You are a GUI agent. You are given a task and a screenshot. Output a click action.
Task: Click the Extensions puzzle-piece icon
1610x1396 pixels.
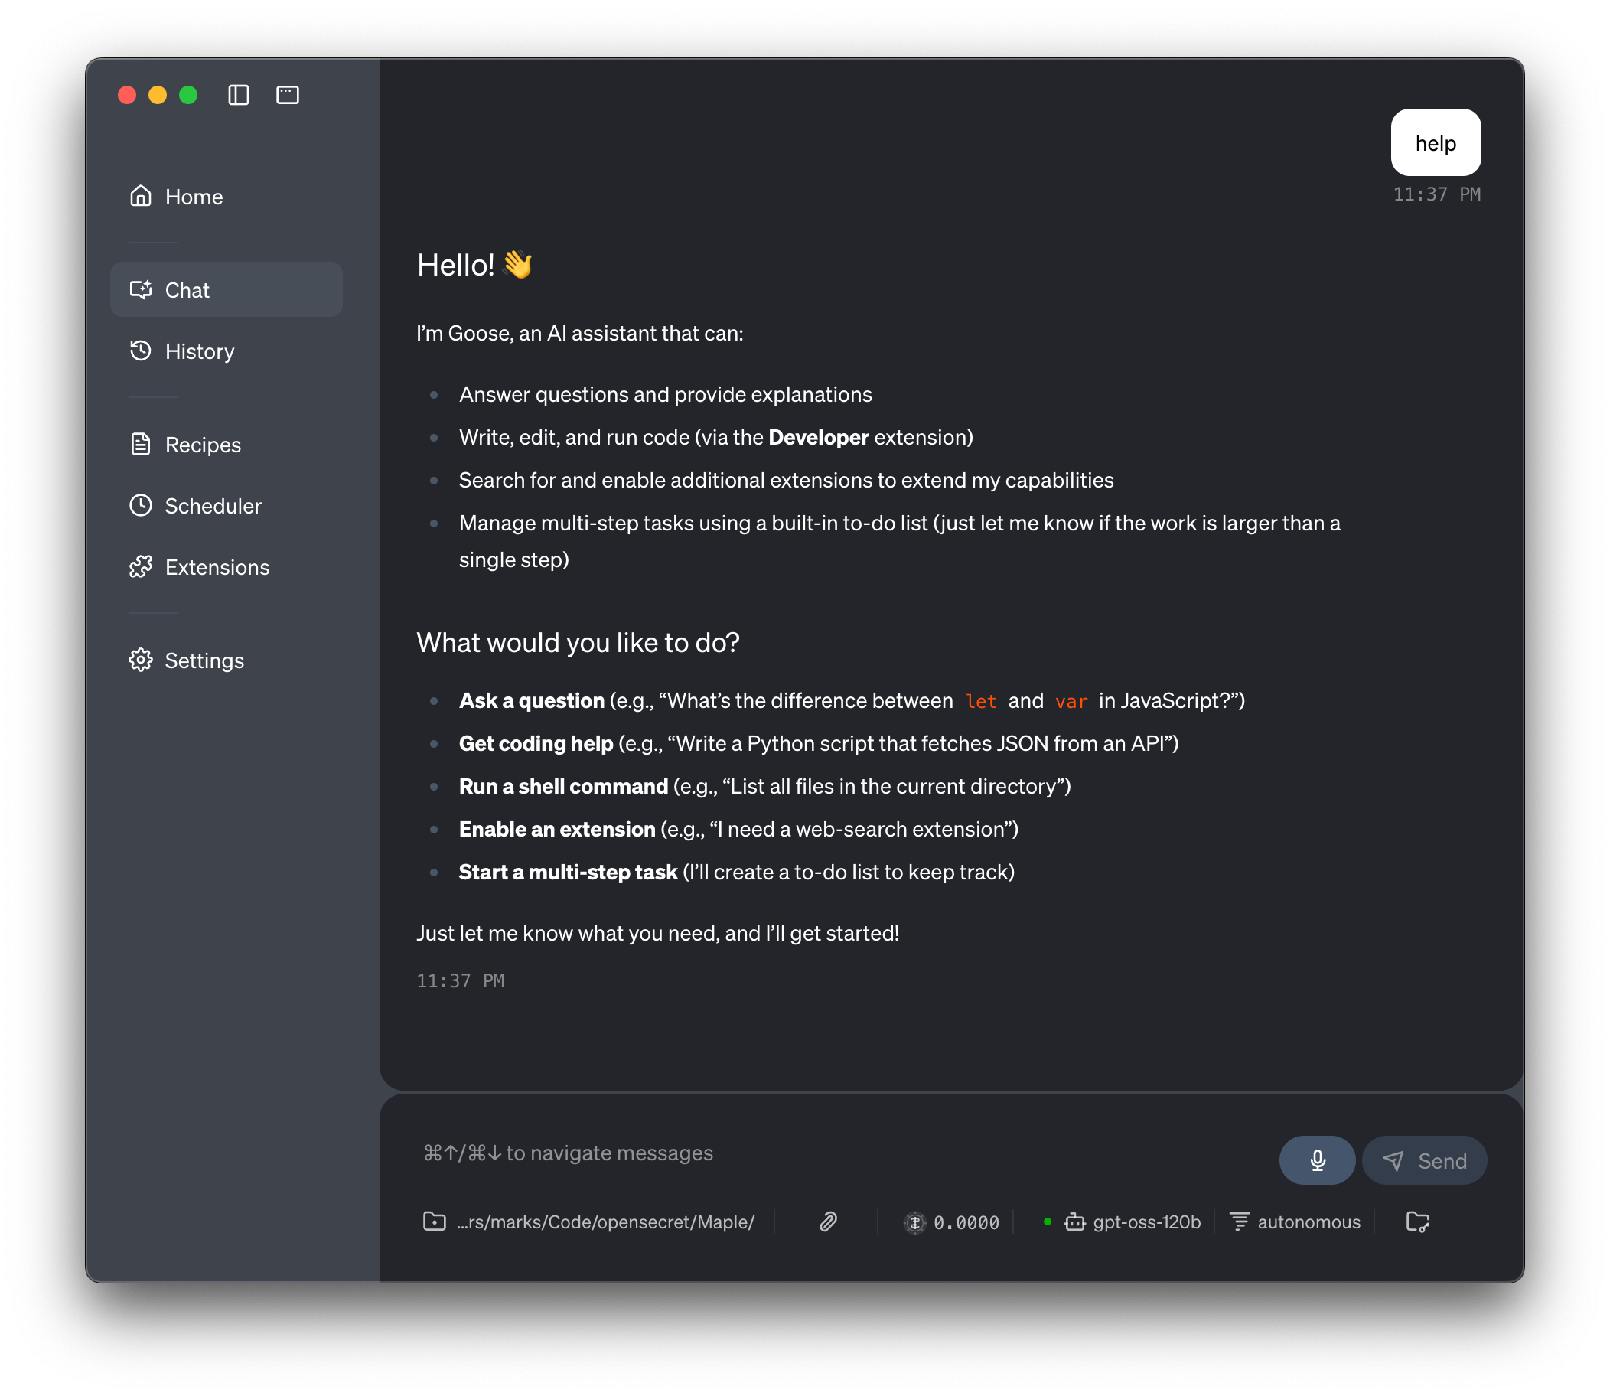(141, 566)
